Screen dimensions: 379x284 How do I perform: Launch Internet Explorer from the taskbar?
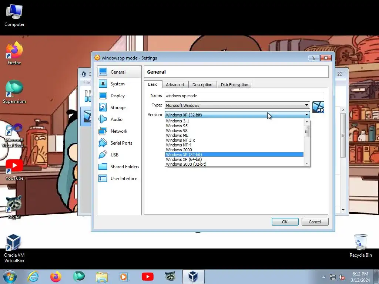(33, 277)
